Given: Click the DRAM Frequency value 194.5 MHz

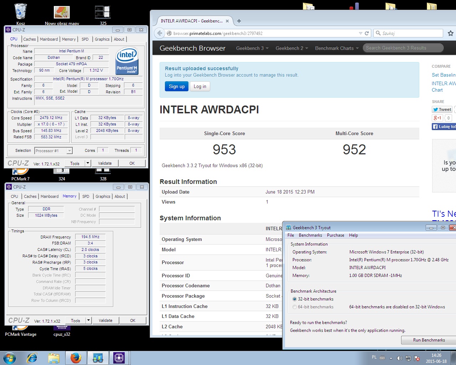Looking at the screenshot, I should click(x=90, y=237).
